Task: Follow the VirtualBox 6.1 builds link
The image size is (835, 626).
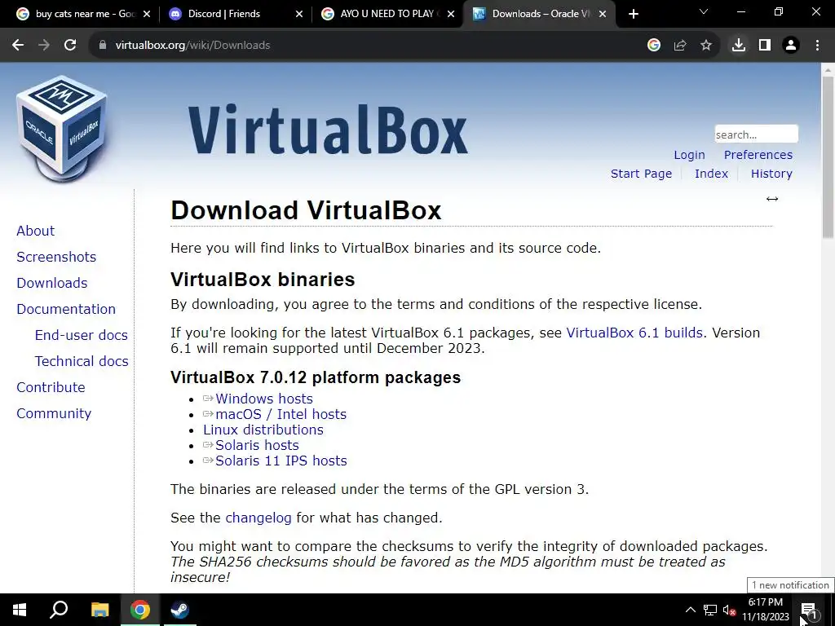Action: point(634,333)
